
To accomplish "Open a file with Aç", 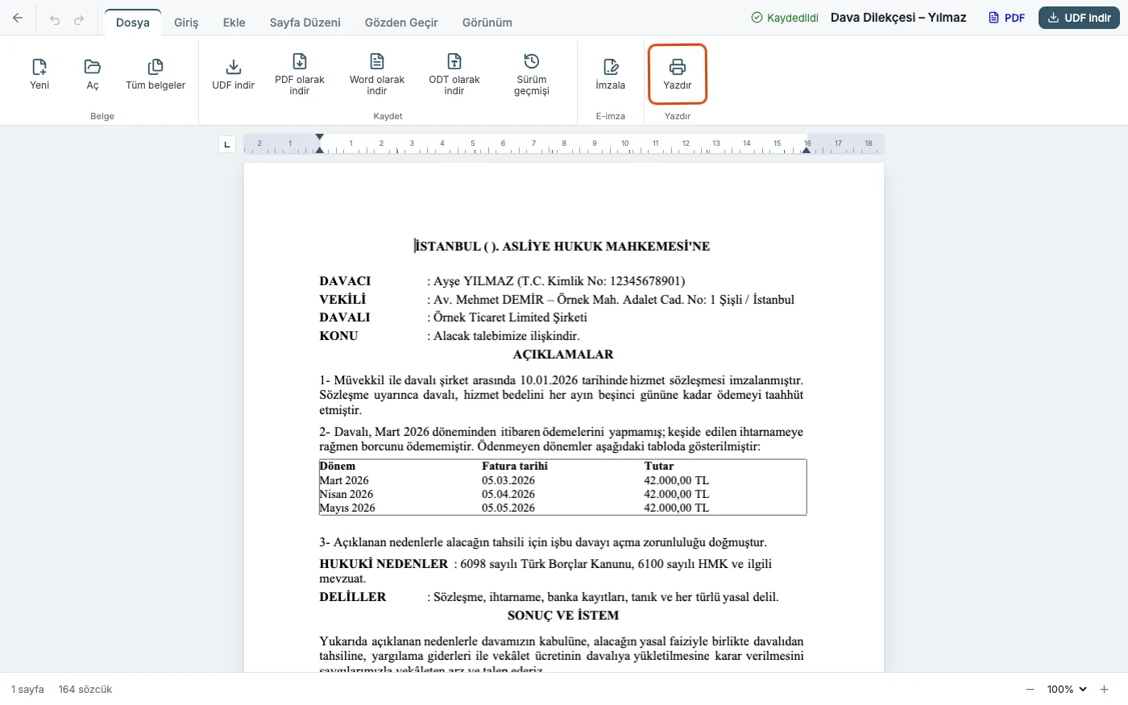I will (x=93, y=74).
